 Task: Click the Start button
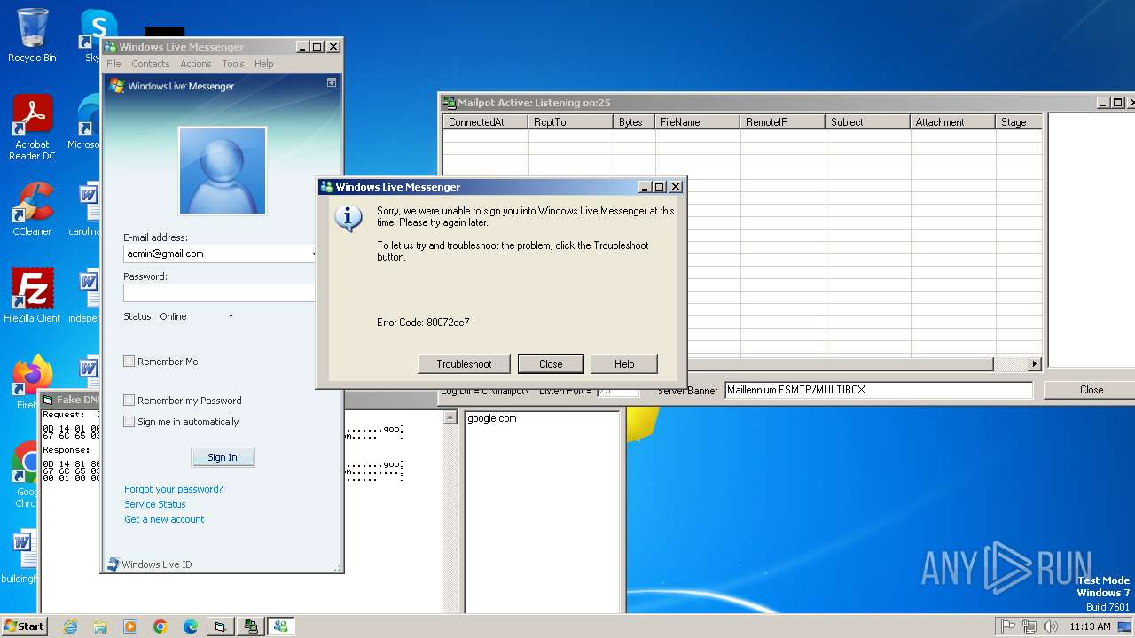click(x=24, y=626)
